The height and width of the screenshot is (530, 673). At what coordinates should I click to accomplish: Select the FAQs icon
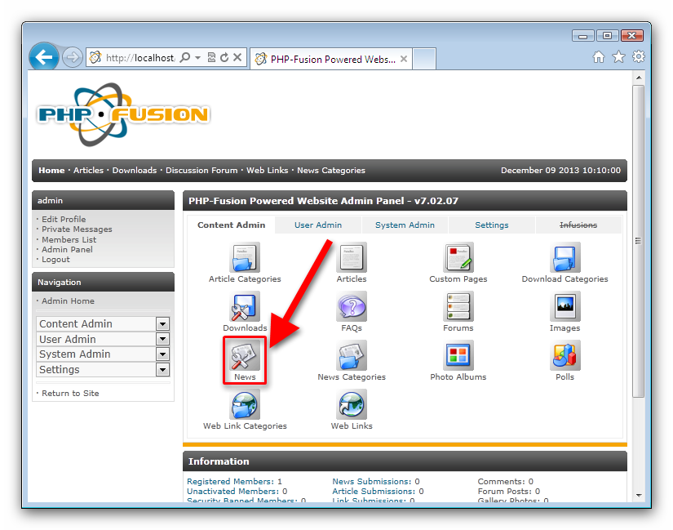click(x=352, y=308)
